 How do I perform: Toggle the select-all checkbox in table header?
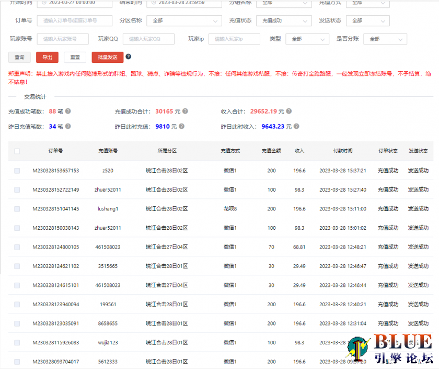coord(17,151)
